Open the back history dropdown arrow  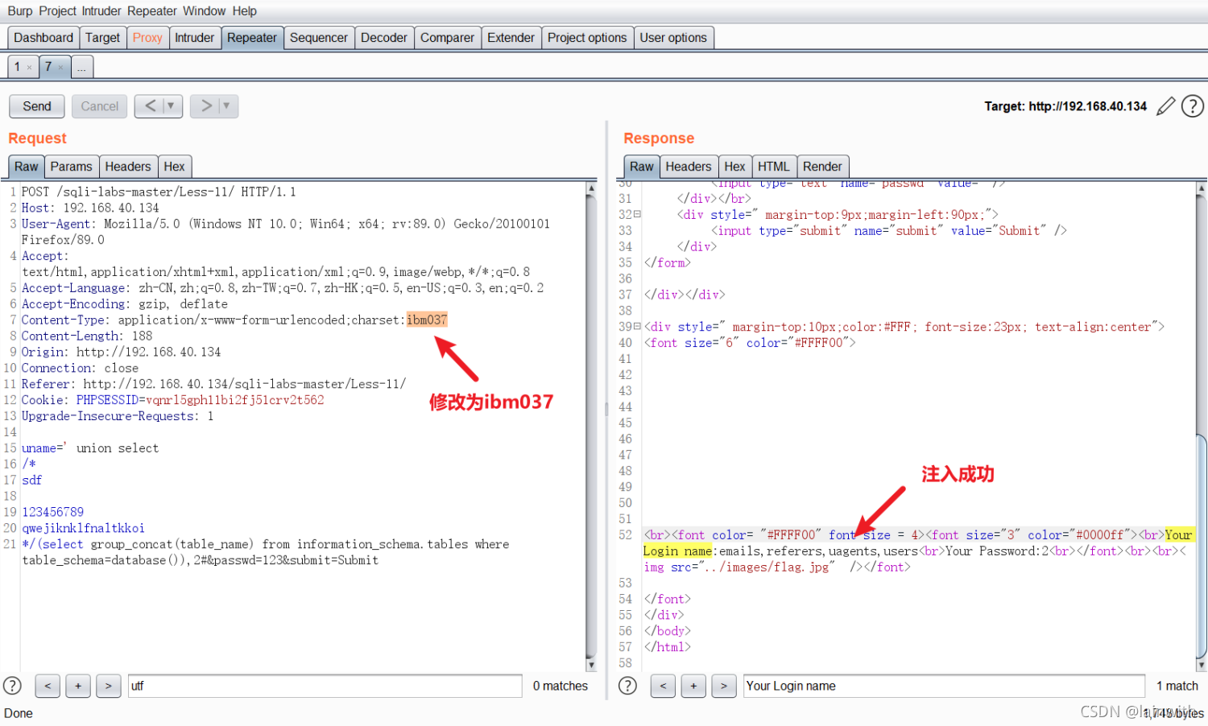[171, 106]
